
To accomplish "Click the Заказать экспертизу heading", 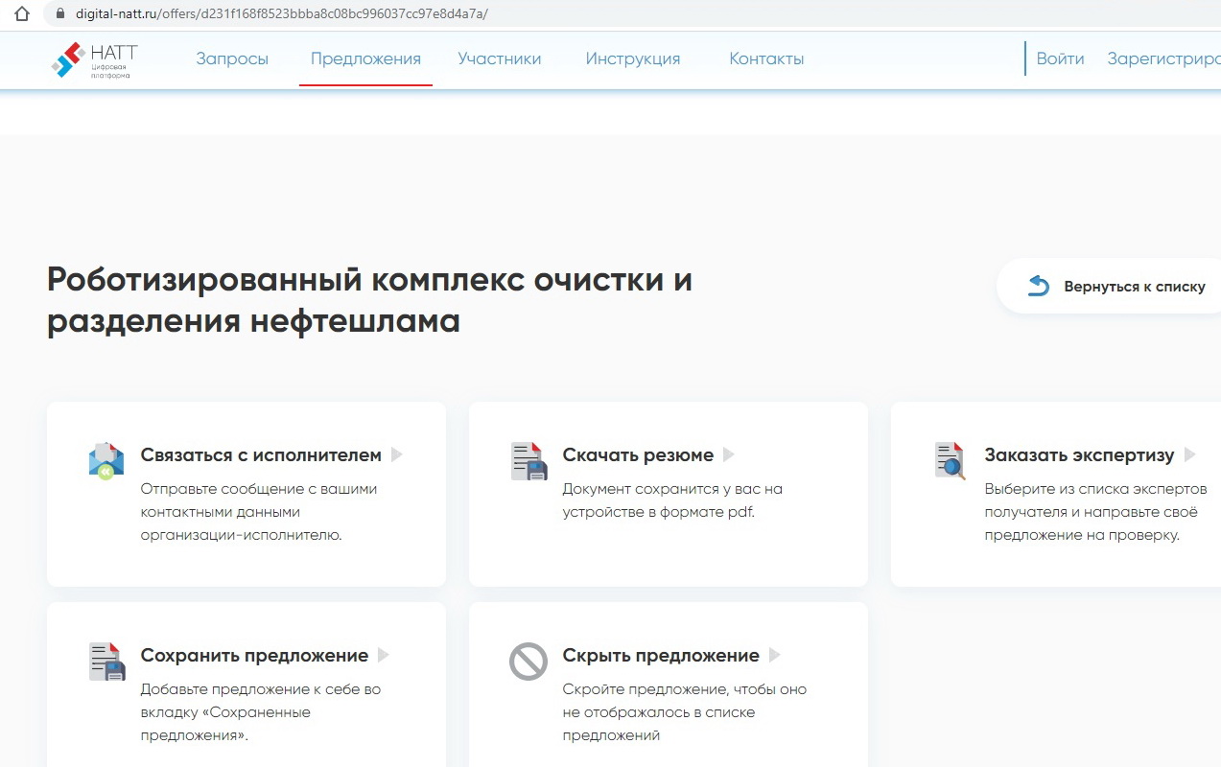I will point(1079,455).
